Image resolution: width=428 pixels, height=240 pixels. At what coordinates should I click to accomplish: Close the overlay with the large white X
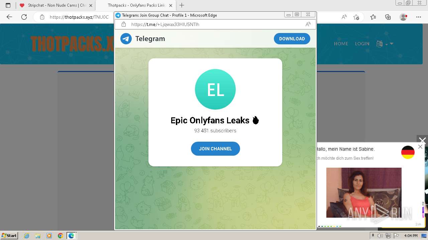tap(422, 141)
